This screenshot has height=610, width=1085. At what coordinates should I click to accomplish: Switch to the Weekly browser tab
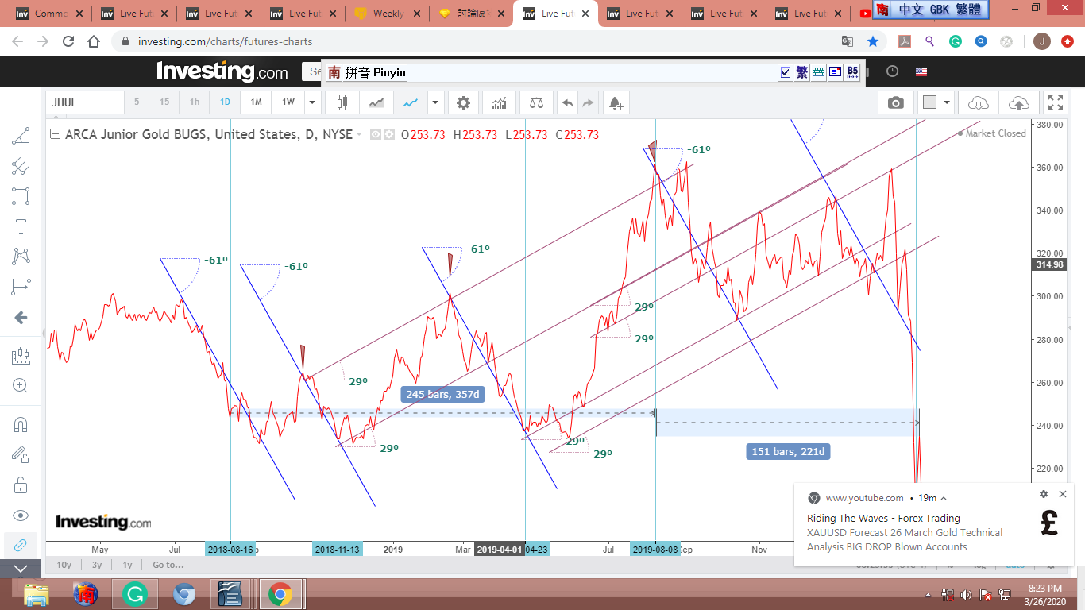tap(388, 14)
